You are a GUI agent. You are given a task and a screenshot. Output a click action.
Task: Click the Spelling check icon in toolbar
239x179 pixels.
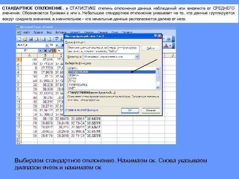57,39
